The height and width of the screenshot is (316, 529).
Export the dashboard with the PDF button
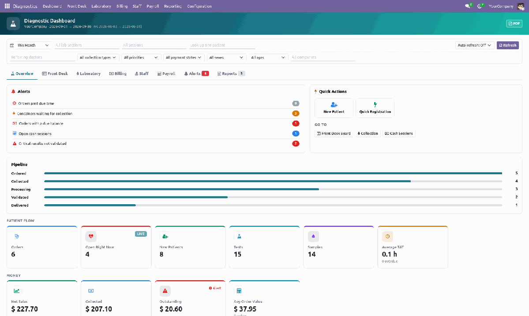coord(514,24)
